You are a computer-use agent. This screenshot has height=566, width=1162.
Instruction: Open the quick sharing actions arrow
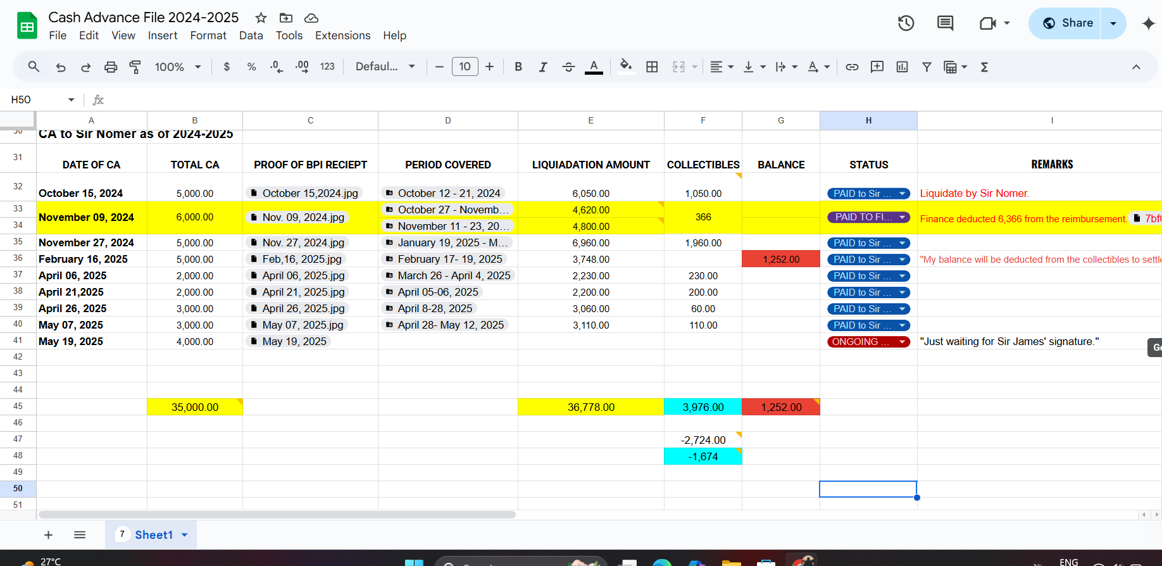click(1113, 23)
